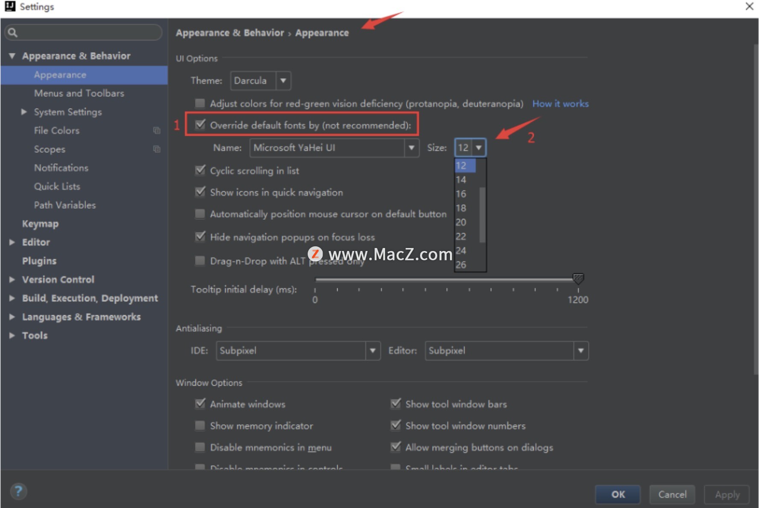This screenshot has height=508, width=759.
Task: Collapse Appearance & Behavior tree node
Action: (12, 56)
